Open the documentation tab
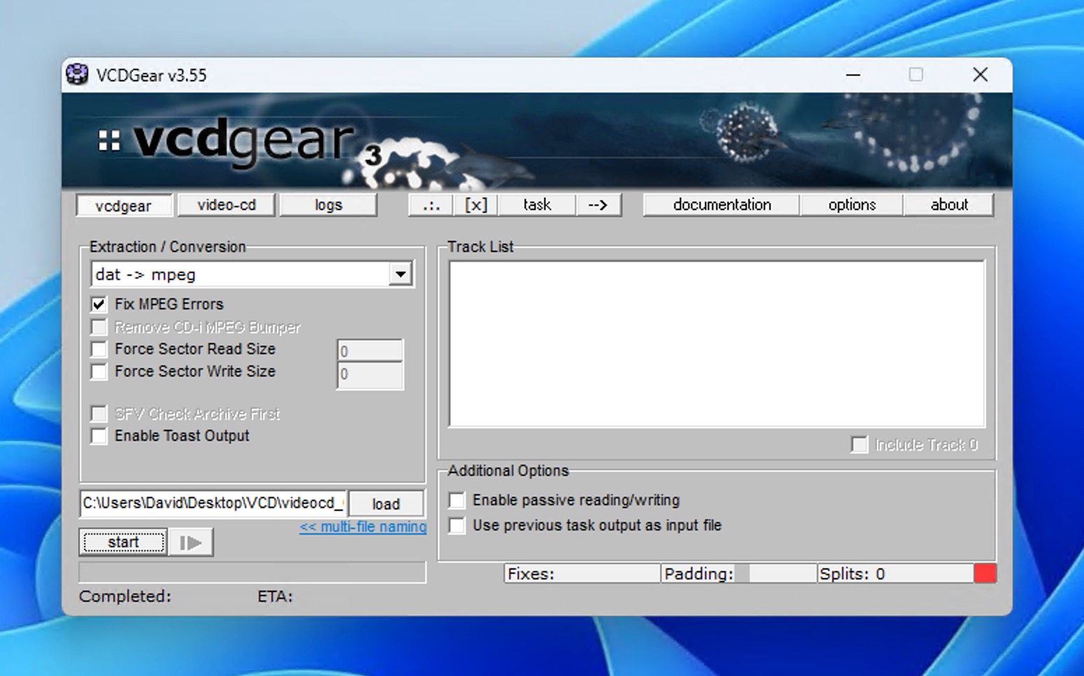1084x676 pixels. 722,205
